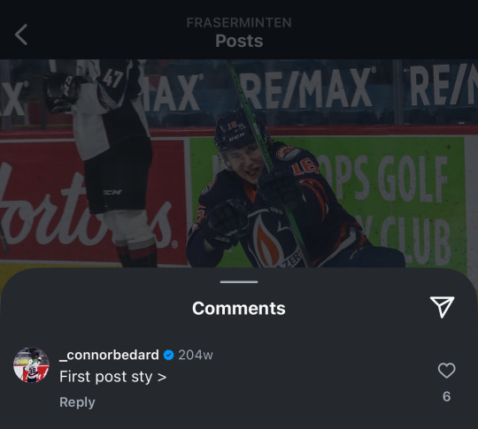
Task: Tap the 204w timestamp on the comment
Action: point(196,355)
